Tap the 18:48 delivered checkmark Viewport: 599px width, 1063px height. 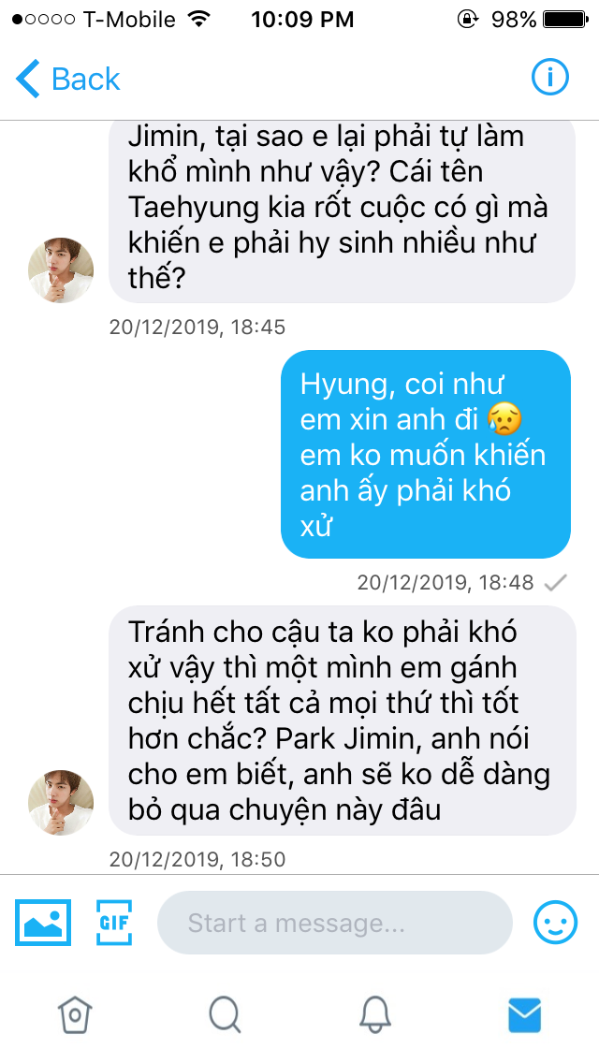[556, 582]
